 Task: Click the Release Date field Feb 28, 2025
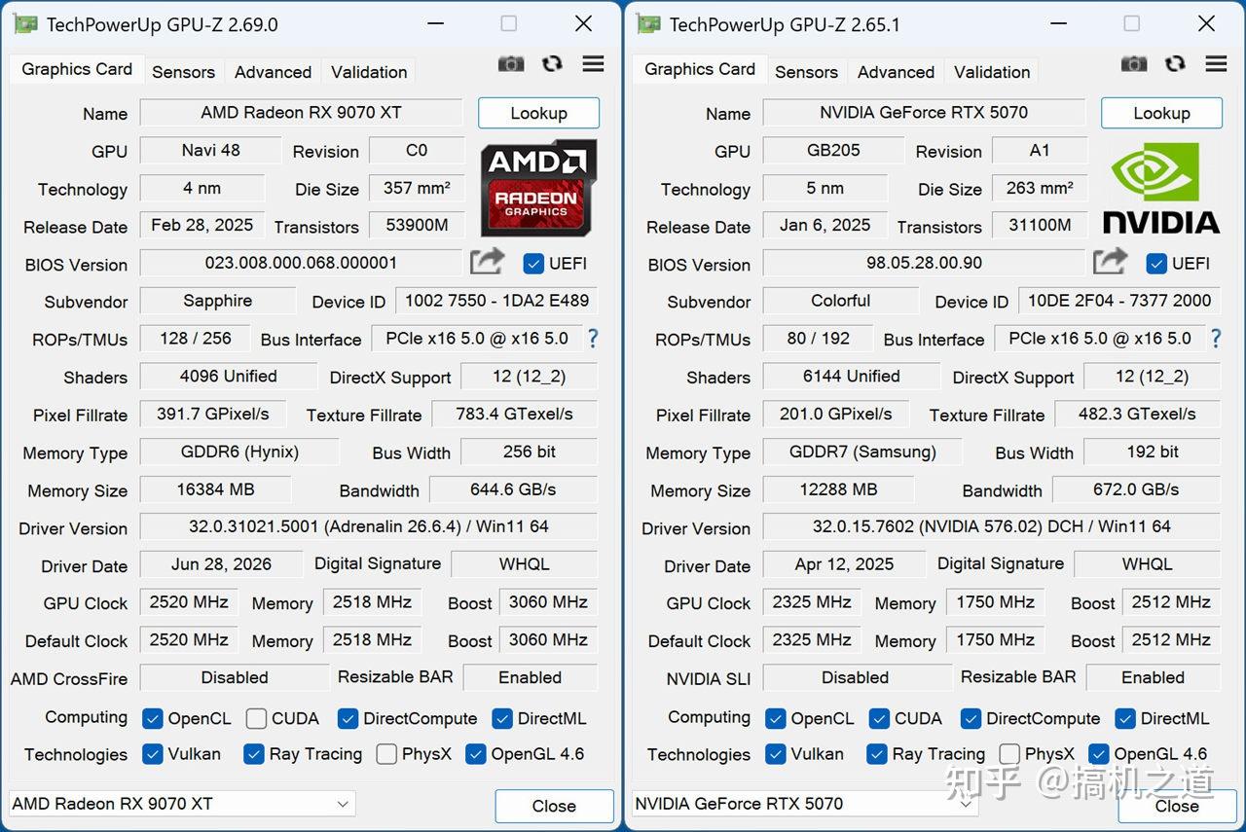click(x=202, y=226)
